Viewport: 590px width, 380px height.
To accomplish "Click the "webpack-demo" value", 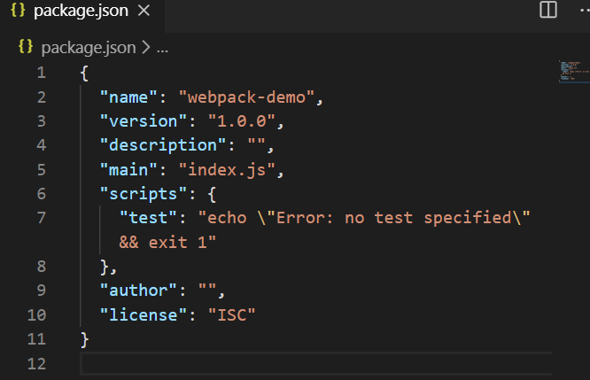I will [x=246, y=97].
